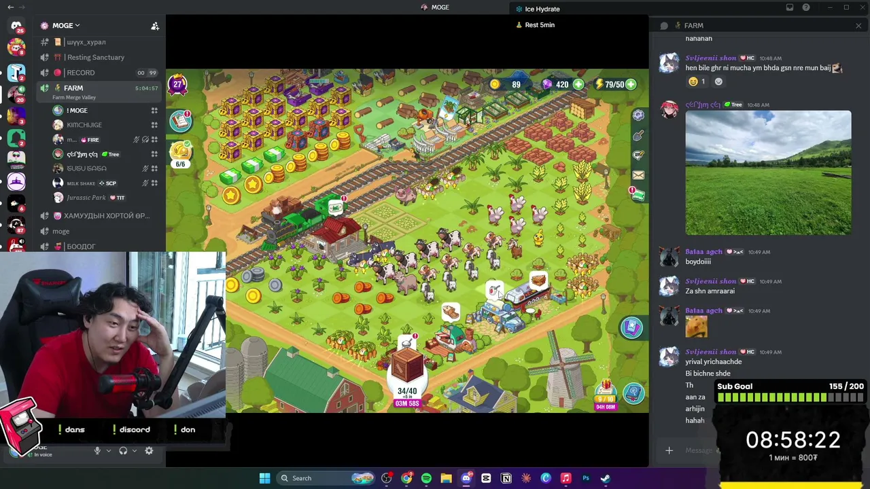
Task: Toggle microphone mute in Discord user panel
Action: (x=97, y=451)
